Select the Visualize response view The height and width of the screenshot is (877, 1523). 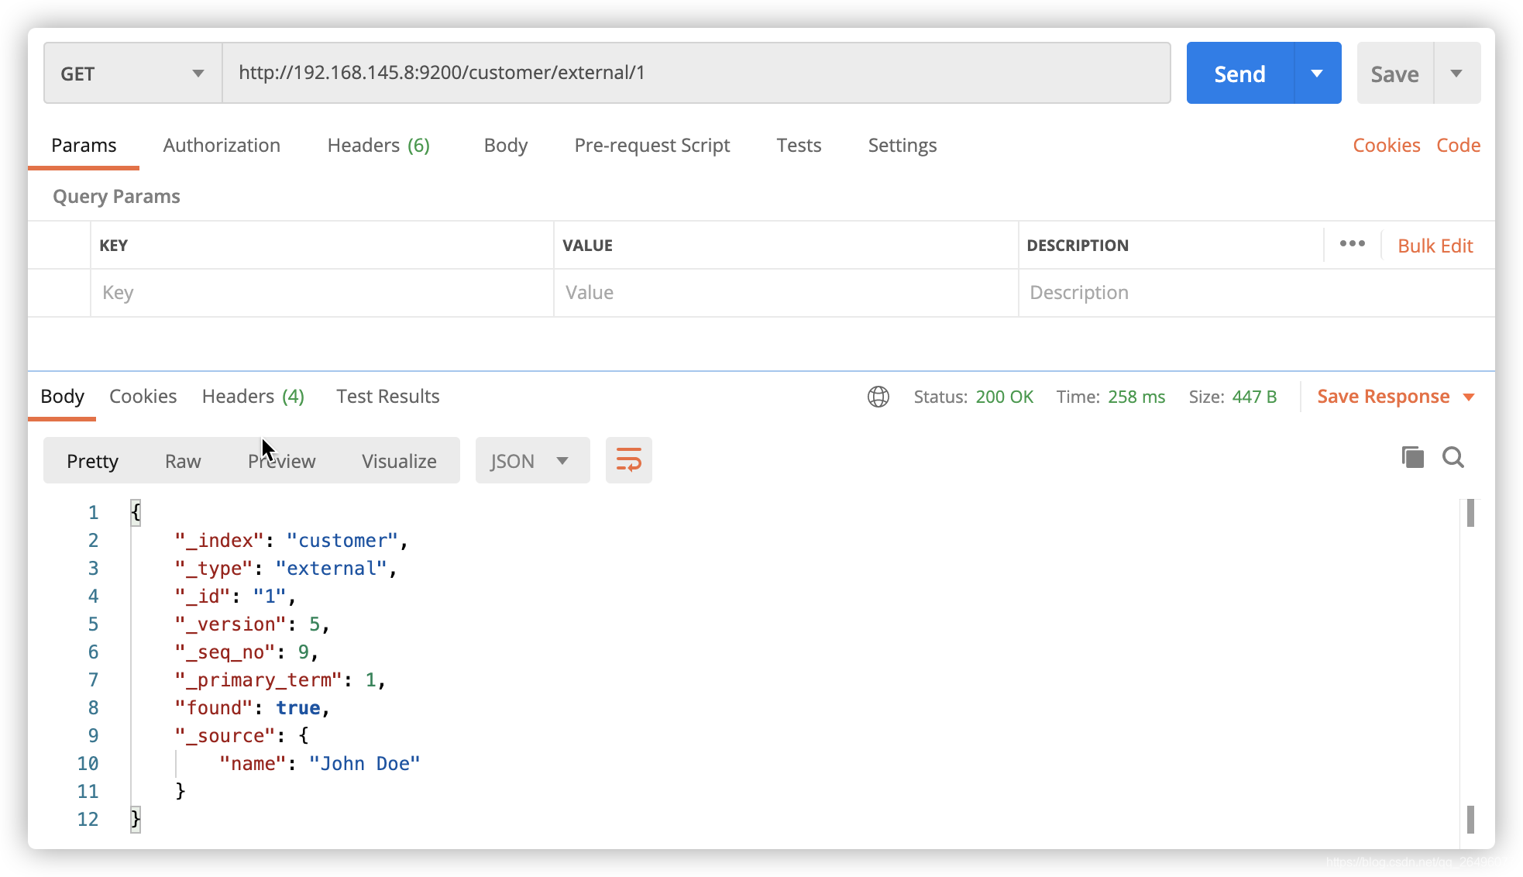tap(399, 461)
